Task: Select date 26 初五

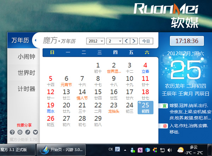Action: (51, 121)
